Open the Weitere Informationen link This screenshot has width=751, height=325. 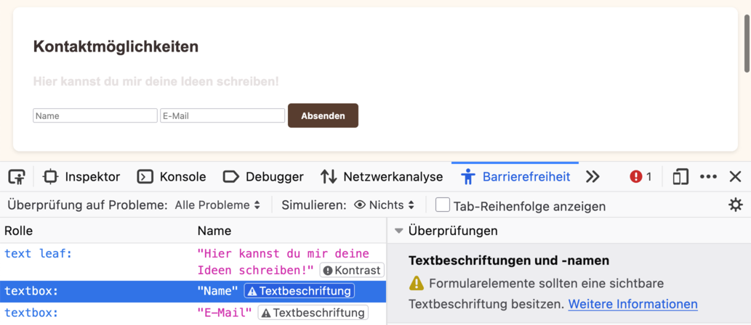(632, 304)
